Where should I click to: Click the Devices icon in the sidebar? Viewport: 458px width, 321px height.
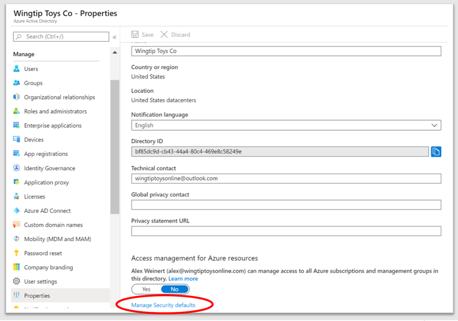click(17, 139)
